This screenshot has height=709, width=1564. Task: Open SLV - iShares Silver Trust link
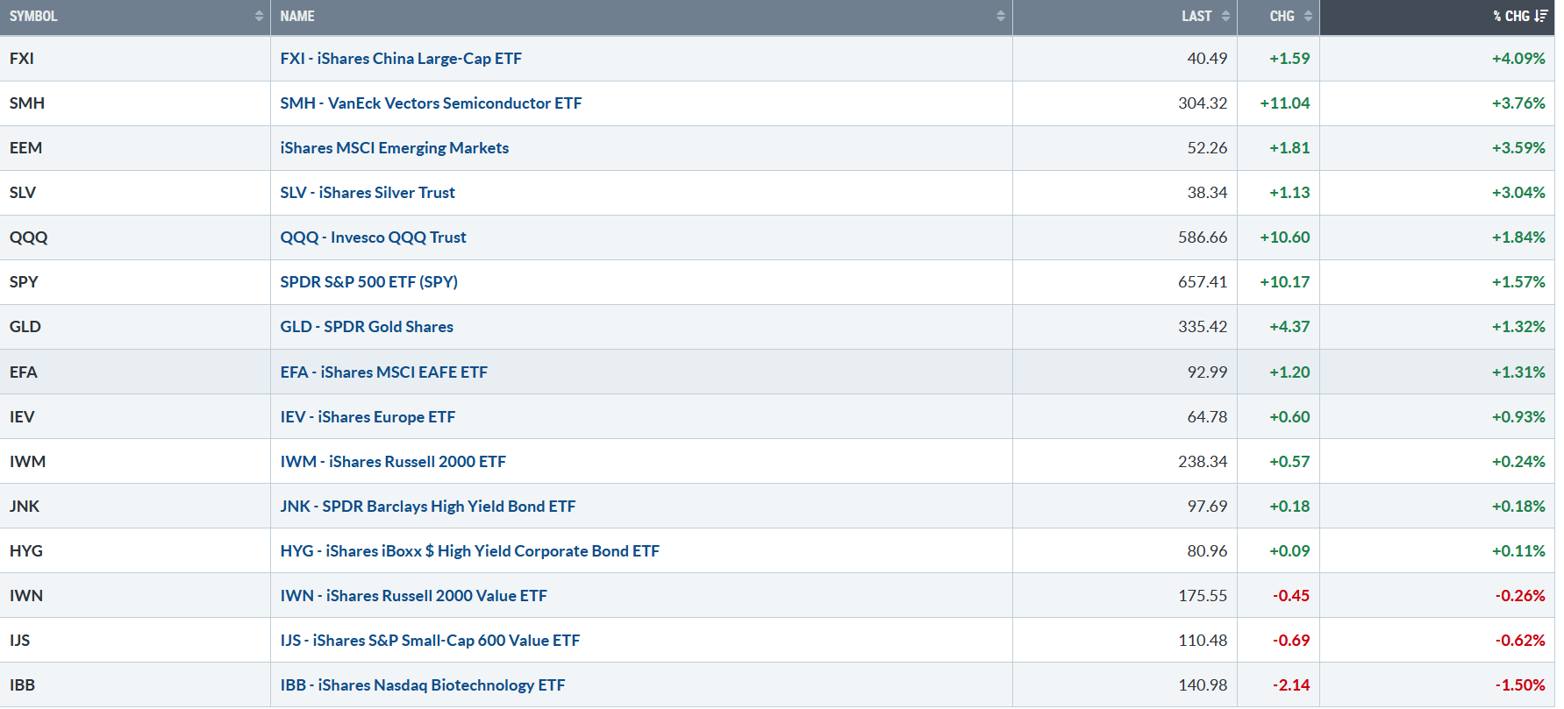tap(368, 193)
